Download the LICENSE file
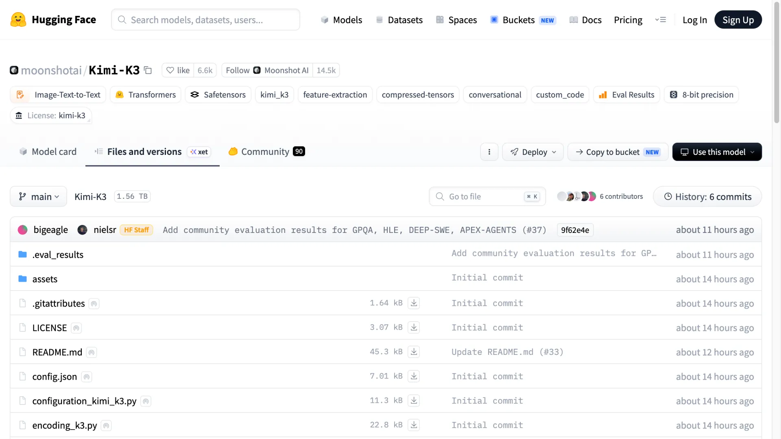This screenshot has height=439, width=781. click(414, 327)
